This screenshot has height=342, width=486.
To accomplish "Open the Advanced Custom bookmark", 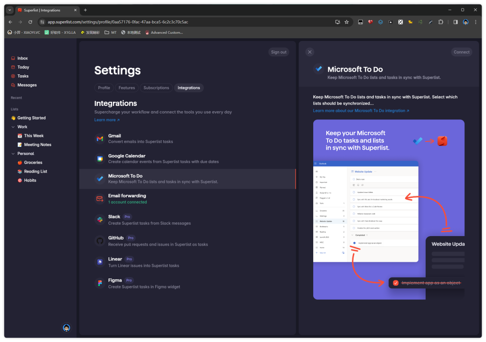I will pos(164,32).
